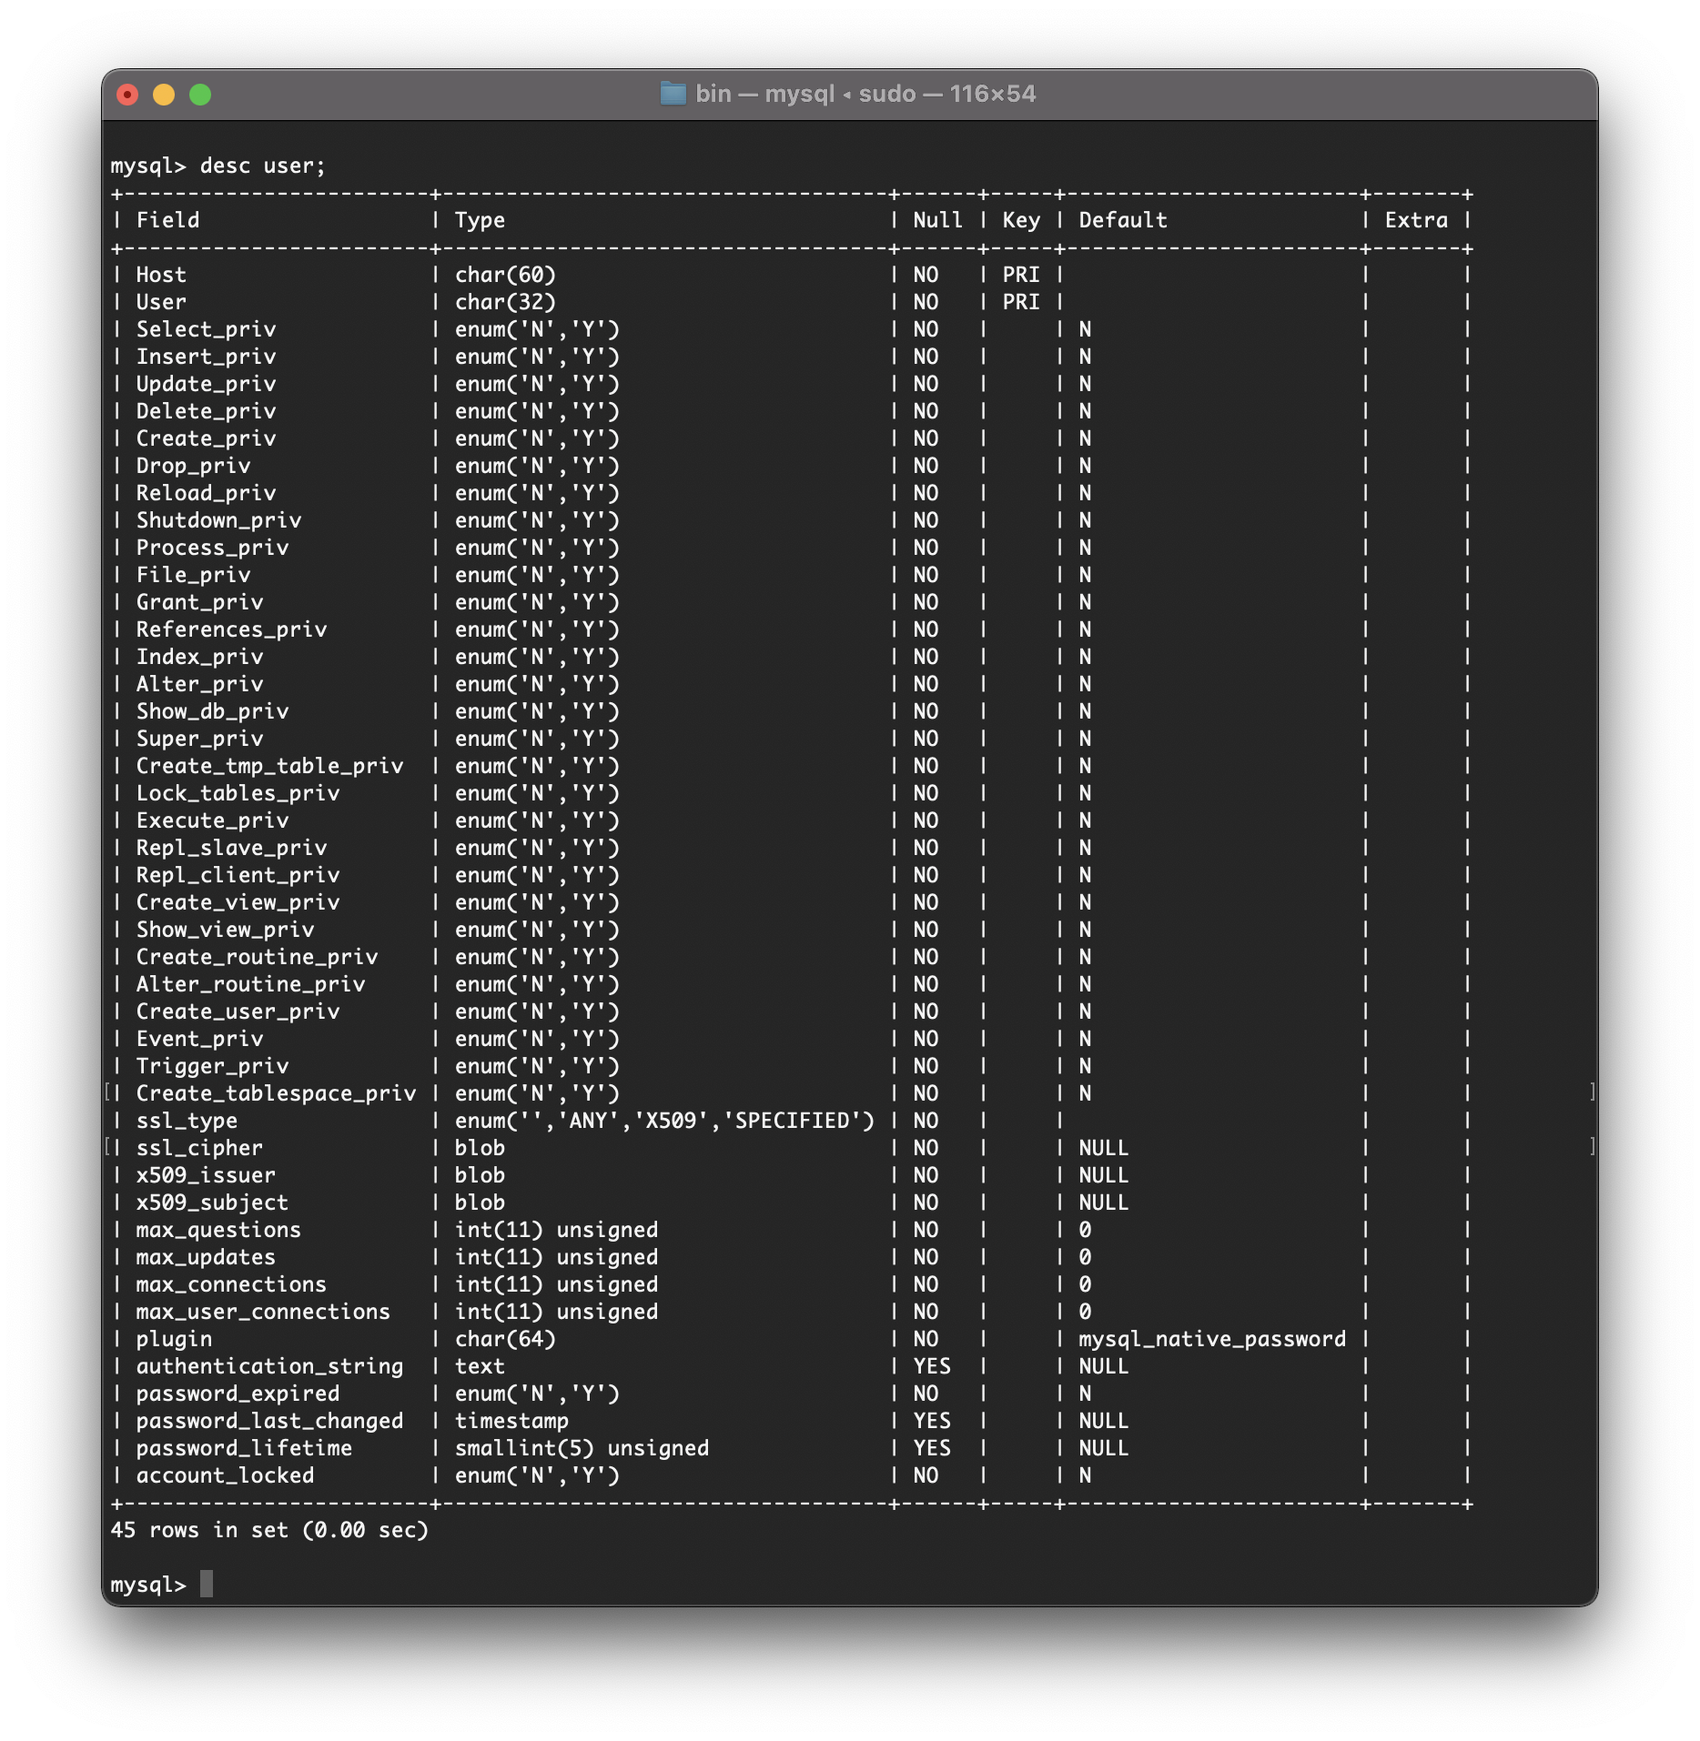1700x1741 pixels.
Task: Click the "Update_priv" field name
Action: 207,384
